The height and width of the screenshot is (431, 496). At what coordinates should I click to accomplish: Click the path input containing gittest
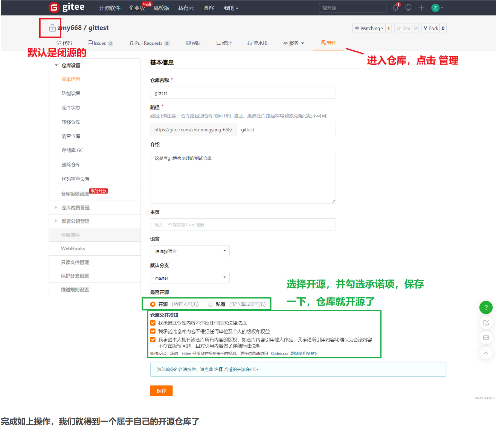point(286,129)
